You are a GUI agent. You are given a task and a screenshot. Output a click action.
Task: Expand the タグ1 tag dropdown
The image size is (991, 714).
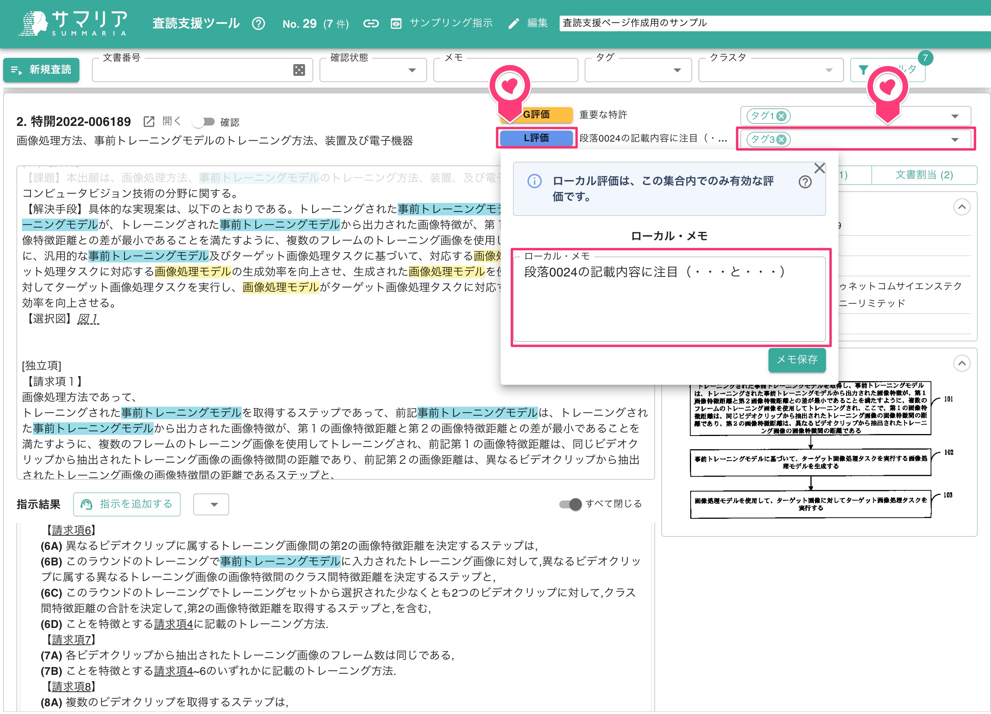pos(955,116)
